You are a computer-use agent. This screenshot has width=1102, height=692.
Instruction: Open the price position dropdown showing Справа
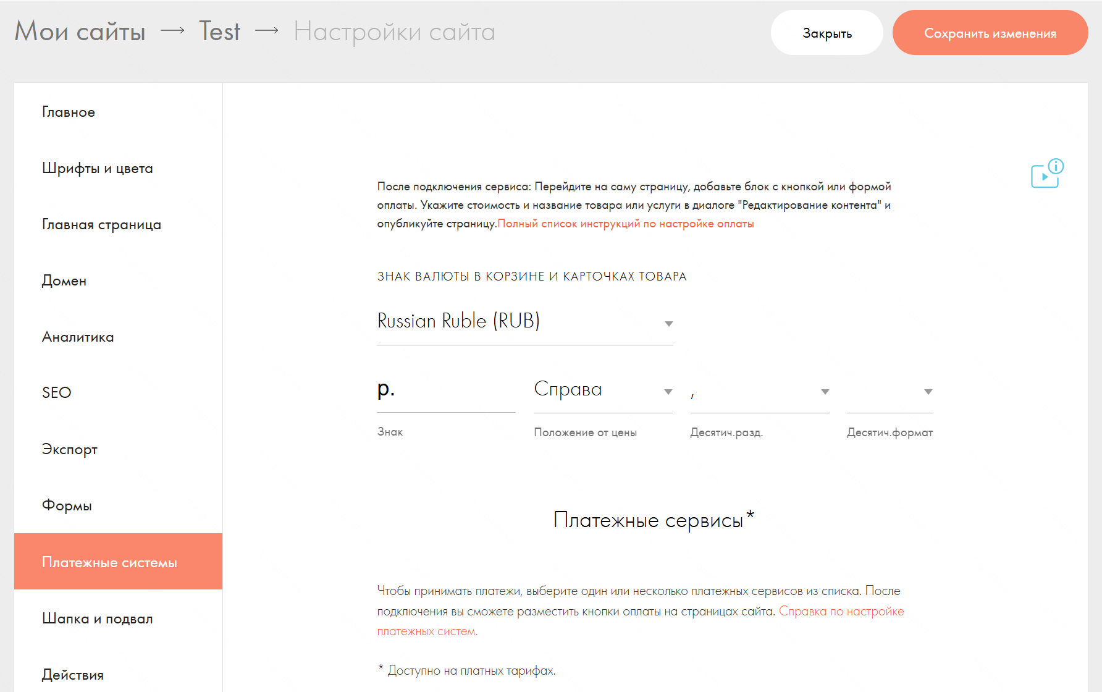click(x=603, y=390)
